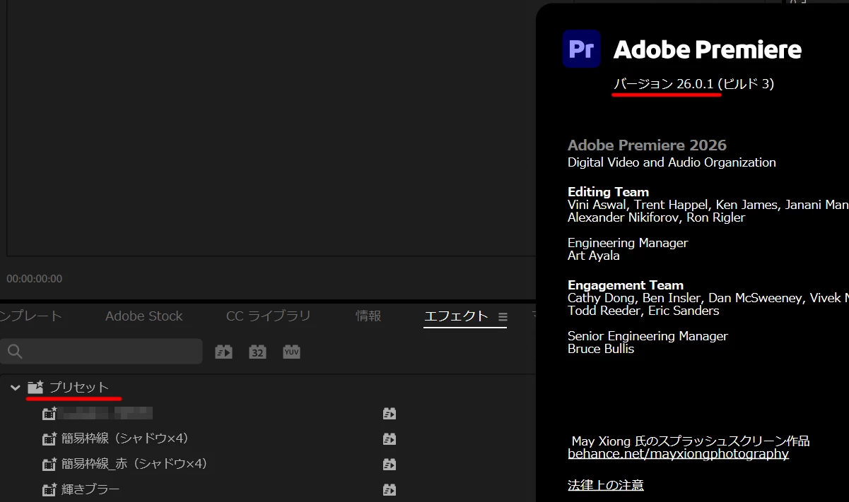Click accelerated badge on 輝きブラー row
Viewport: 849px width, 502px height.
pyautogui.click(x=389, y=489)
